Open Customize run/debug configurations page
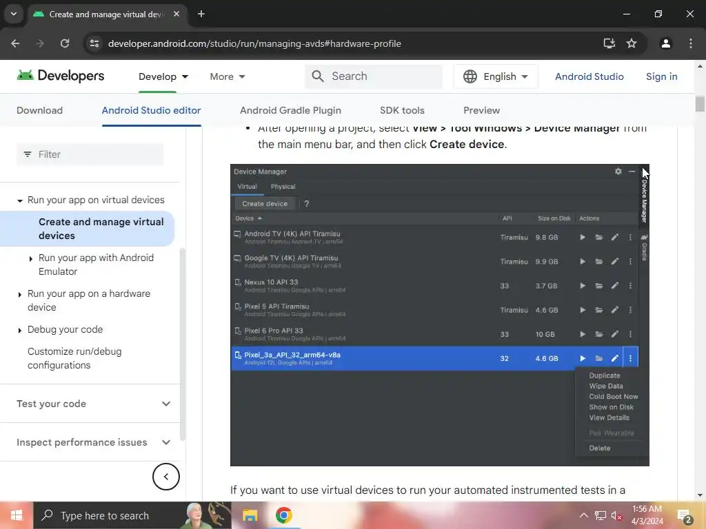This screenshot has height=529, width=706. click(x=74, y=358)
